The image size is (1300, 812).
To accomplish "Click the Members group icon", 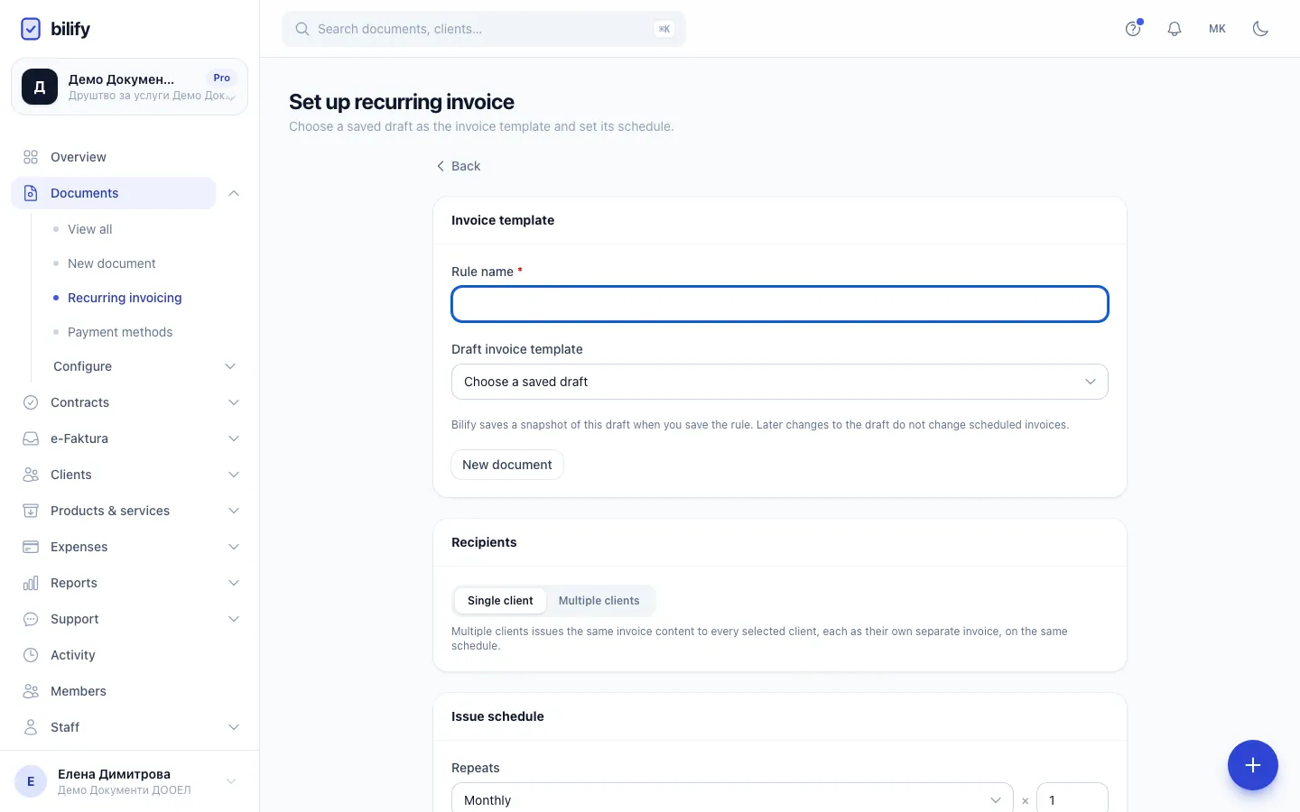I will coord(31,691).
